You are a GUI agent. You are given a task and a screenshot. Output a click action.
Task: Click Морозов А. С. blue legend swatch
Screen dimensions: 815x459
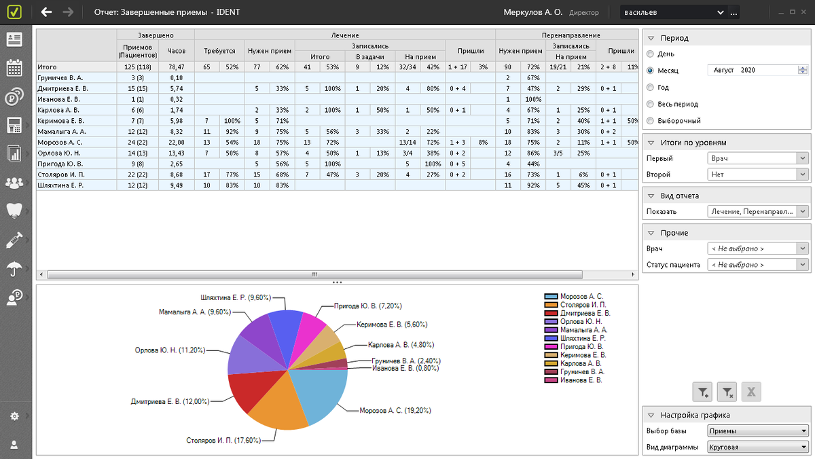point(551,297)
